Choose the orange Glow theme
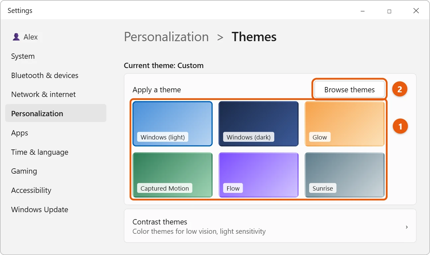The width and height of the screenshot is (430, 255). (x=344, y=124)
